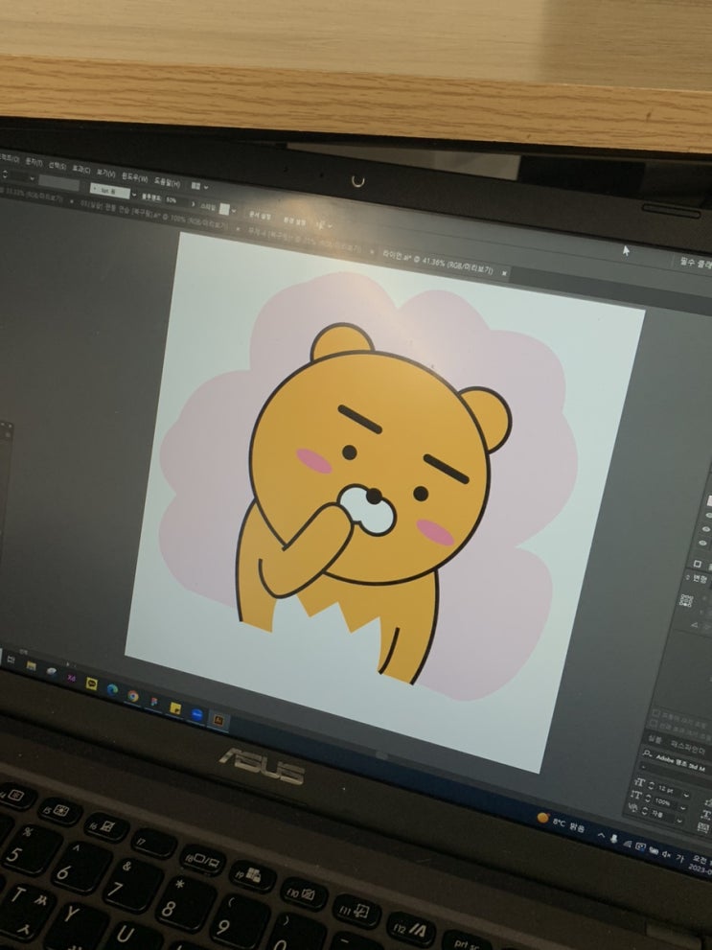Screen dimensions: 712x950
Task: Open the 선택(S) menu
Action: (x=57, y=166)
